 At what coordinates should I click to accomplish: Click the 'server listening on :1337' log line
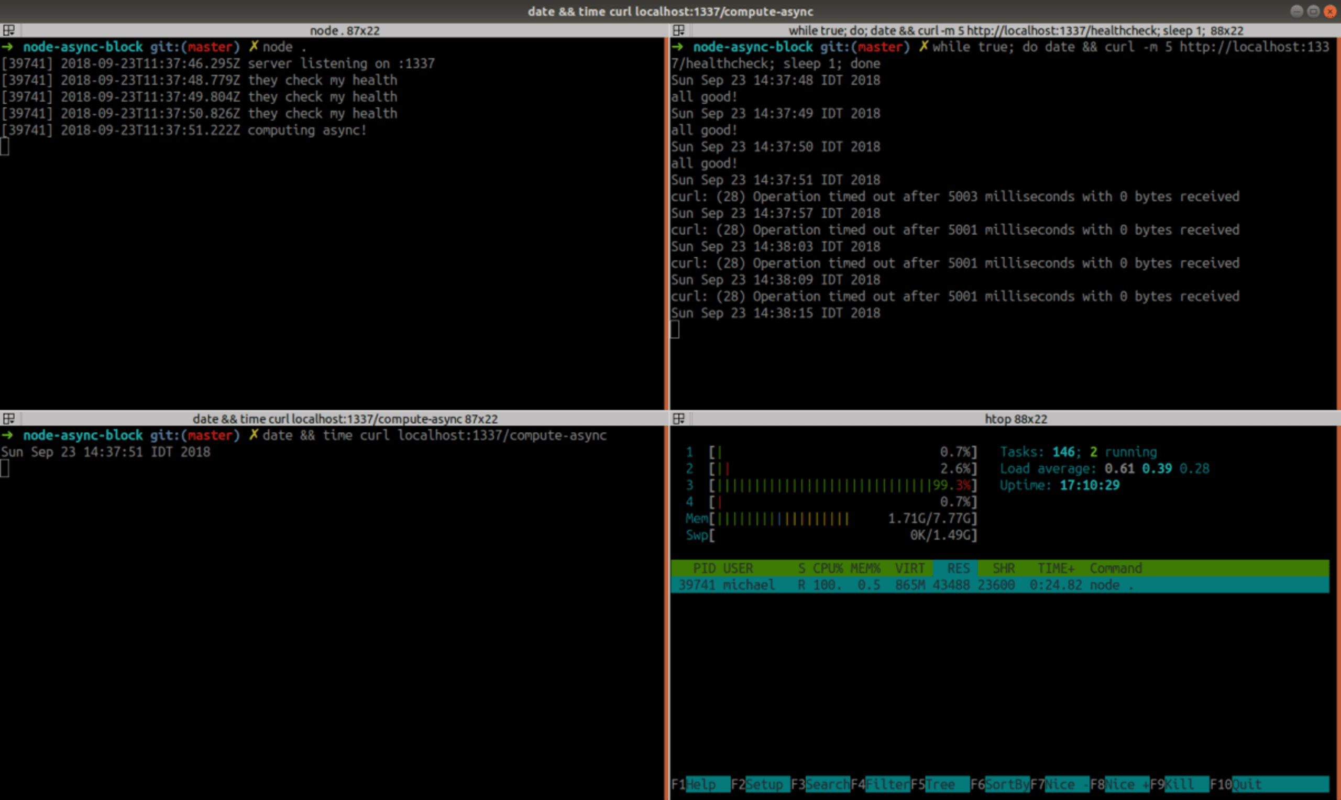click(218, 63)
